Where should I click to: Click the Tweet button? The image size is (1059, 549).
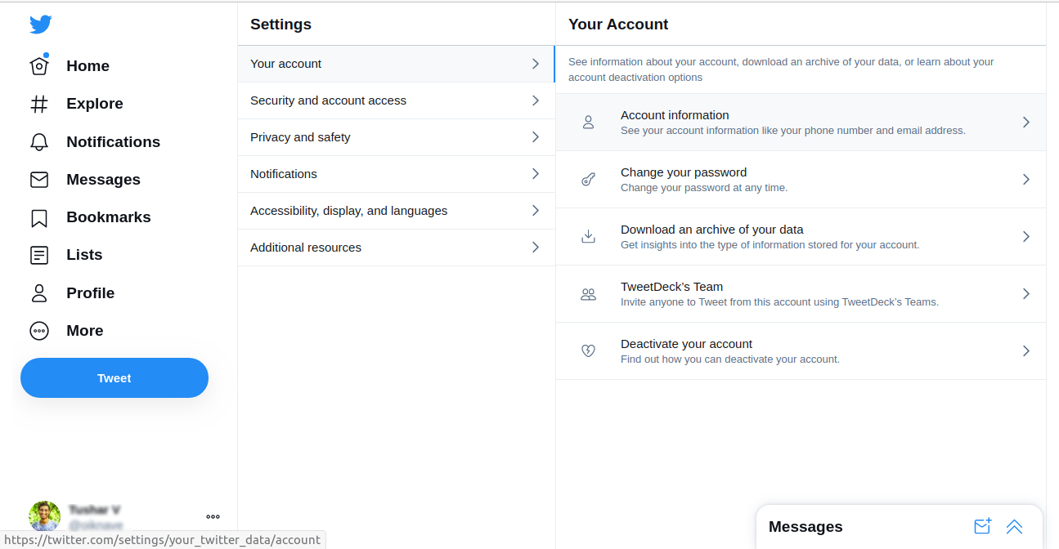(x=114, y=377)
